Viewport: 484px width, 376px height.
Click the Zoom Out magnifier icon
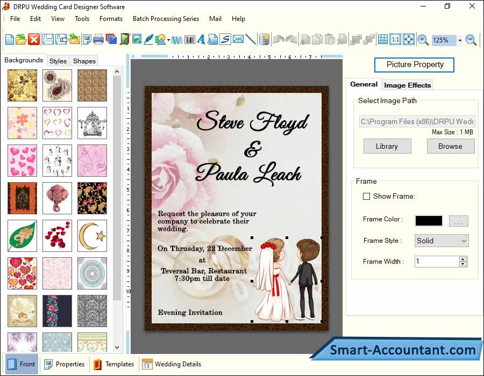[471, 40]
